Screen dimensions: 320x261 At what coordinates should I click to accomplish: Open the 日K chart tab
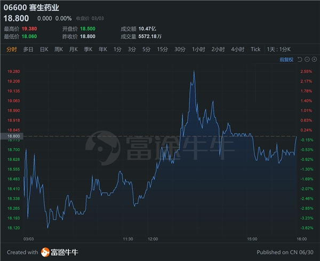coord(44,50)
